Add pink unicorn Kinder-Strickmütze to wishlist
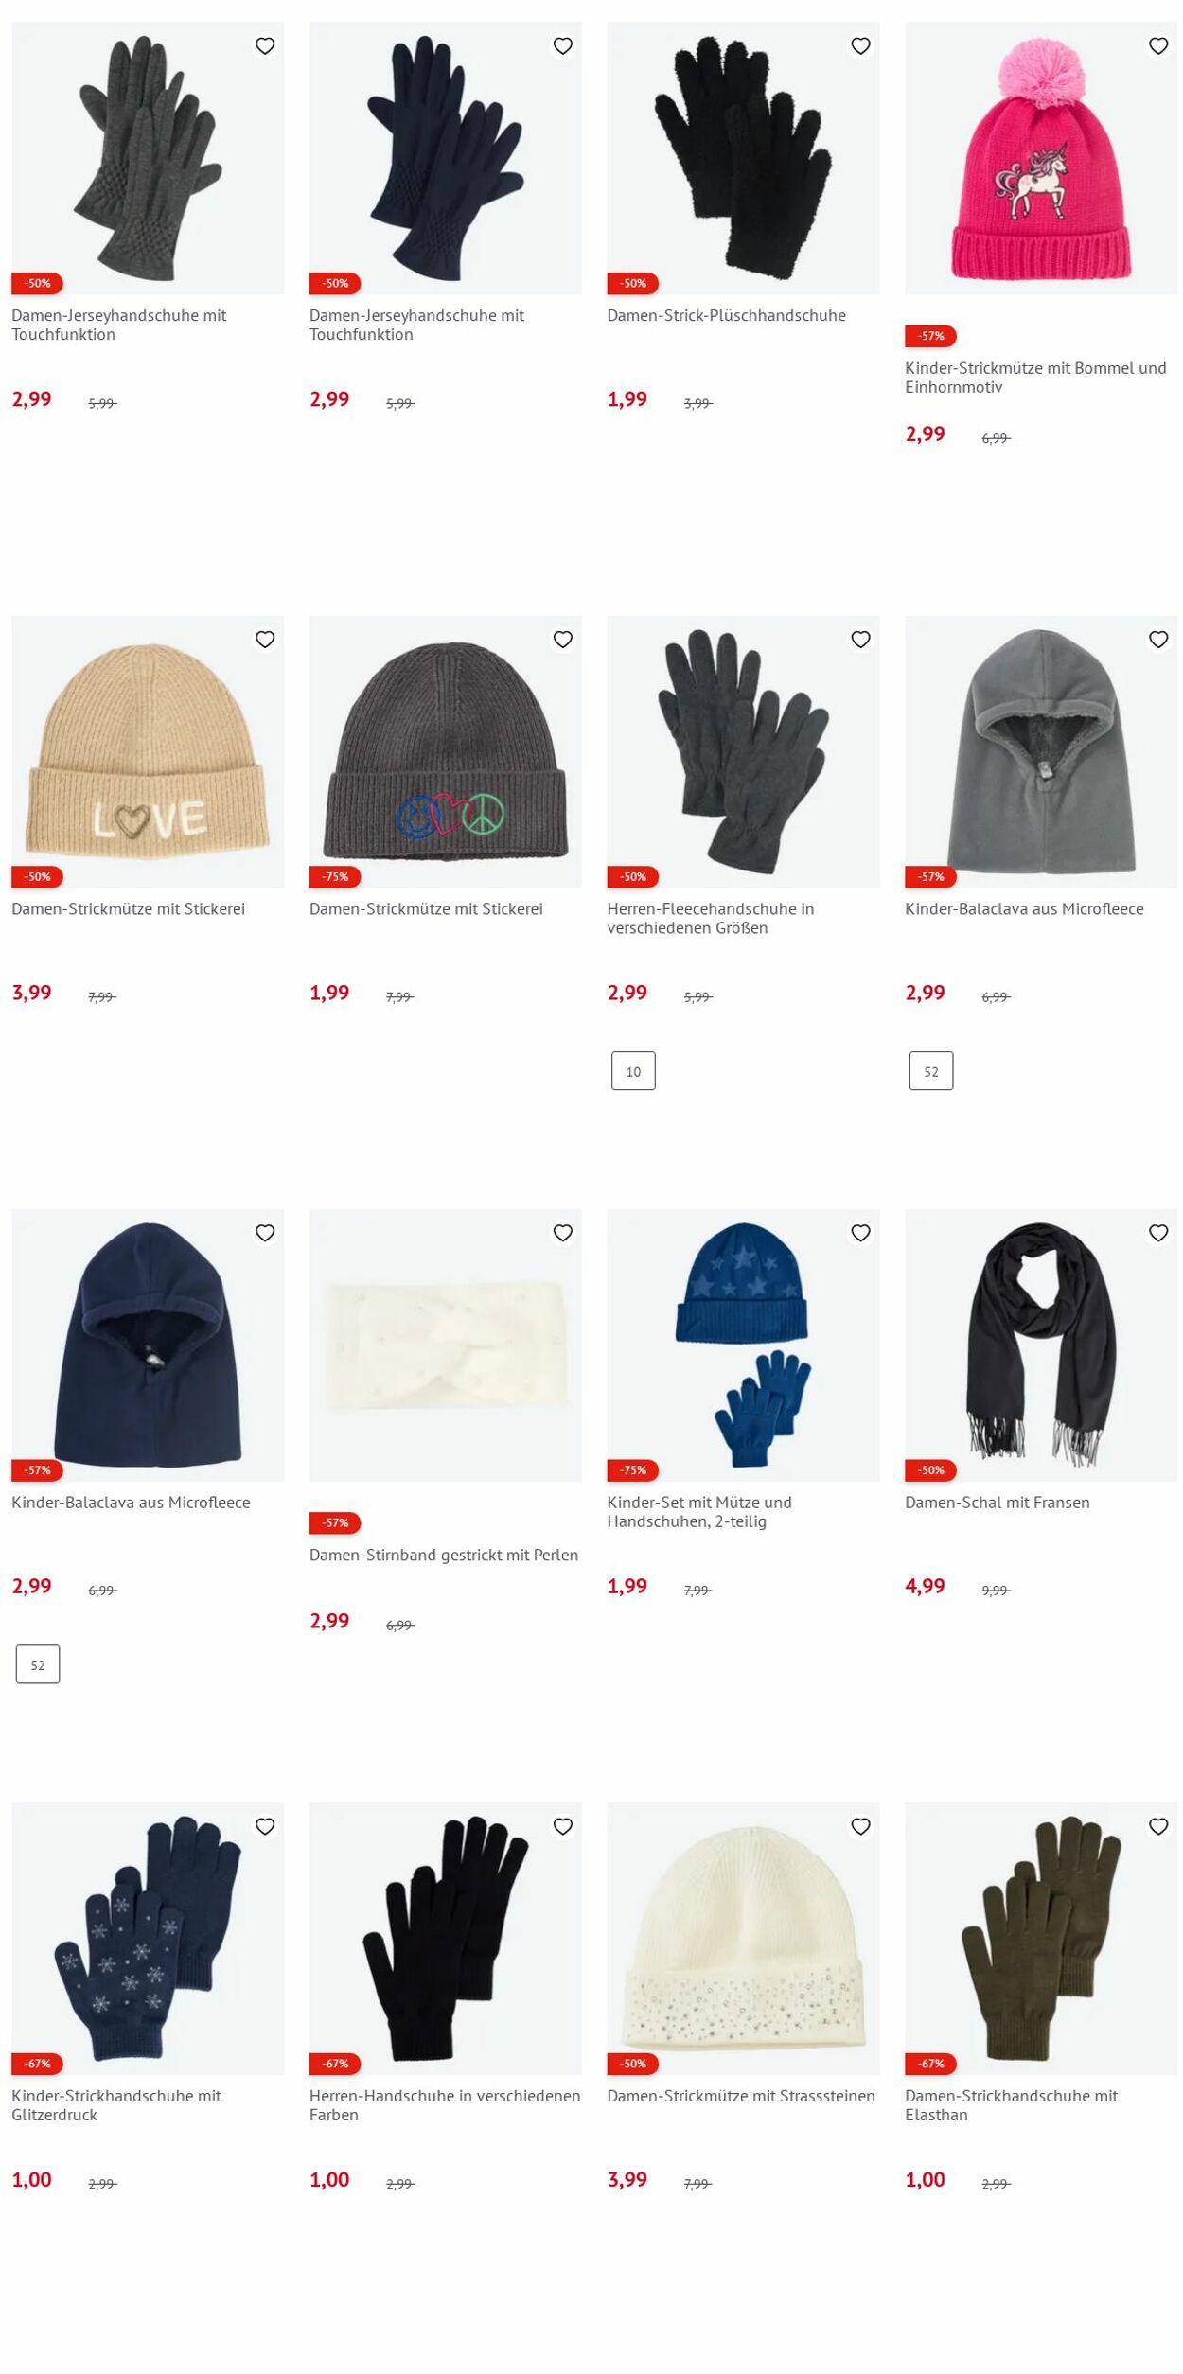This screenshot has width=1183, height=2374. [1158, 45]
